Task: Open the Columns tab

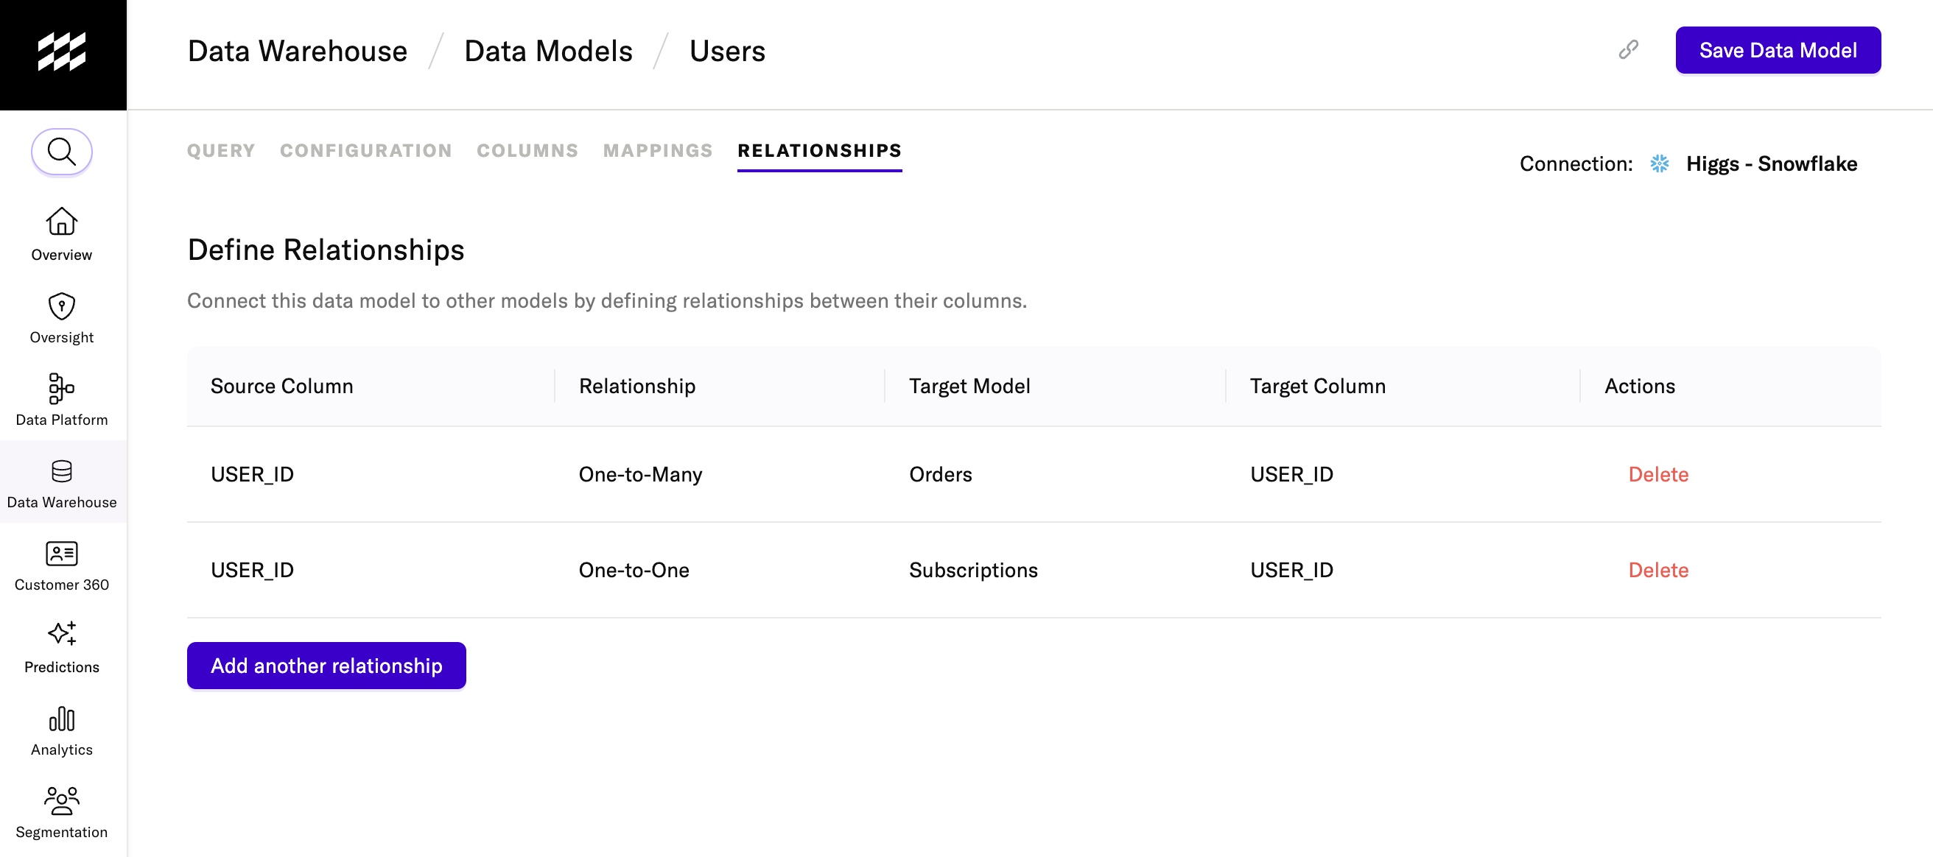Action: (527, 151)
